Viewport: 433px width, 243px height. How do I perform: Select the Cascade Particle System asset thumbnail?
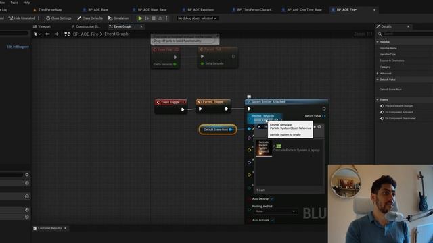coord(264,148)
